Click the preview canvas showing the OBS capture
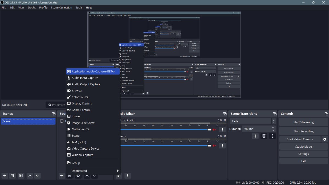This screenshot has width=329, height=185. click(x=164, y=55)
